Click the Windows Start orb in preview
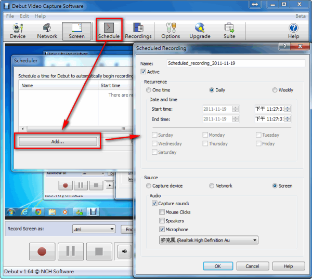Image resolution: width=312 pixels, height=279 pixels. [x=11, y=212]
